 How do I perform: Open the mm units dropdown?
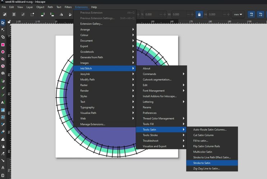point(238,14)
